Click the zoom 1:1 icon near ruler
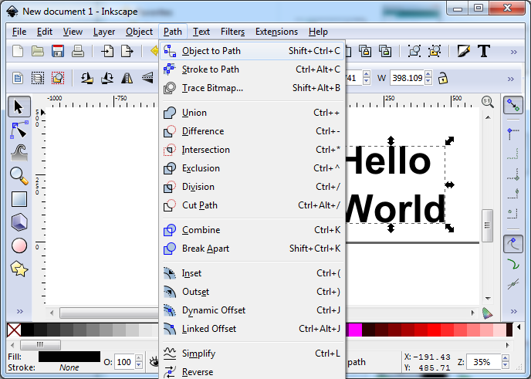This screenshot has width=531, height=379. point(488,102)
